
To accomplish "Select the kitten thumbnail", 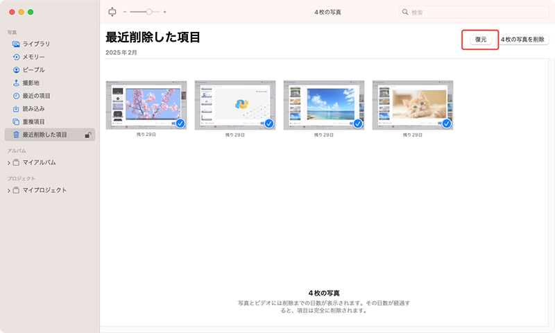I will point(413,105).
